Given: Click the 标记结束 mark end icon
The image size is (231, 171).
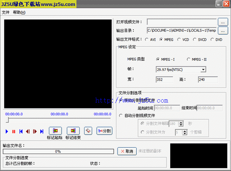Looking at the screenshot, I should point(73,131).
